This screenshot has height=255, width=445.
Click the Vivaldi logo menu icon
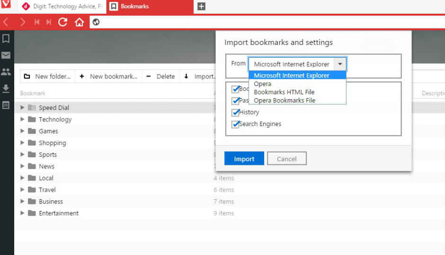6,4
